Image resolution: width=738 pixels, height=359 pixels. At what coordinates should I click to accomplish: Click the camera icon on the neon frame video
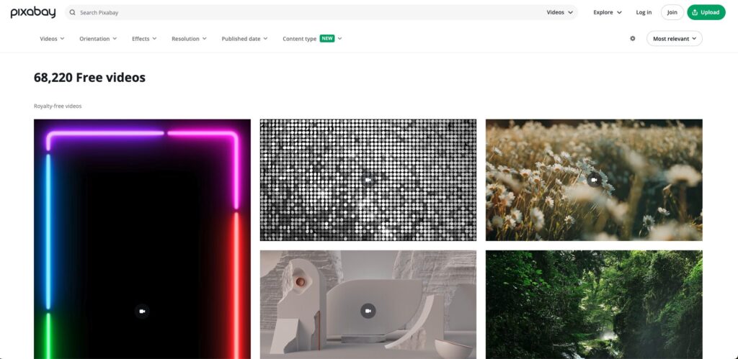[142, 311]
